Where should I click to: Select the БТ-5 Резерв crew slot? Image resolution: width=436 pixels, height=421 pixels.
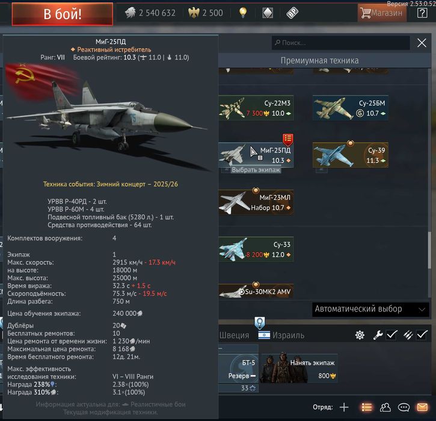pyautogui.click(x=239, y=368)
